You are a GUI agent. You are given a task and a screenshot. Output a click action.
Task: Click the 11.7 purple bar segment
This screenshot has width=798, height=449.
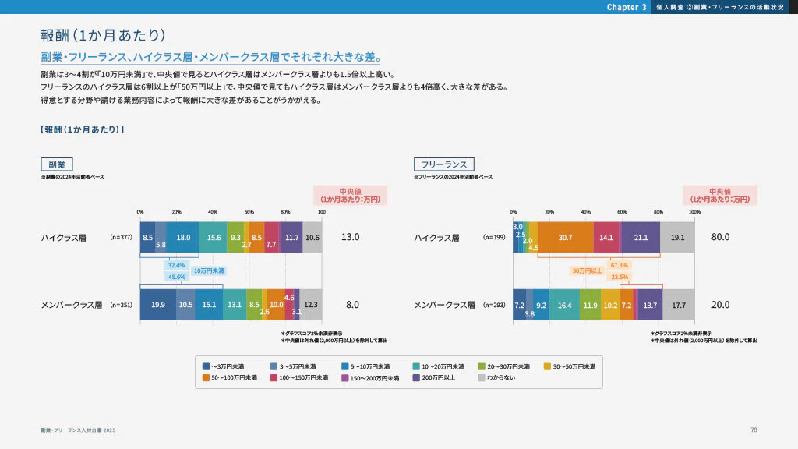292,237
